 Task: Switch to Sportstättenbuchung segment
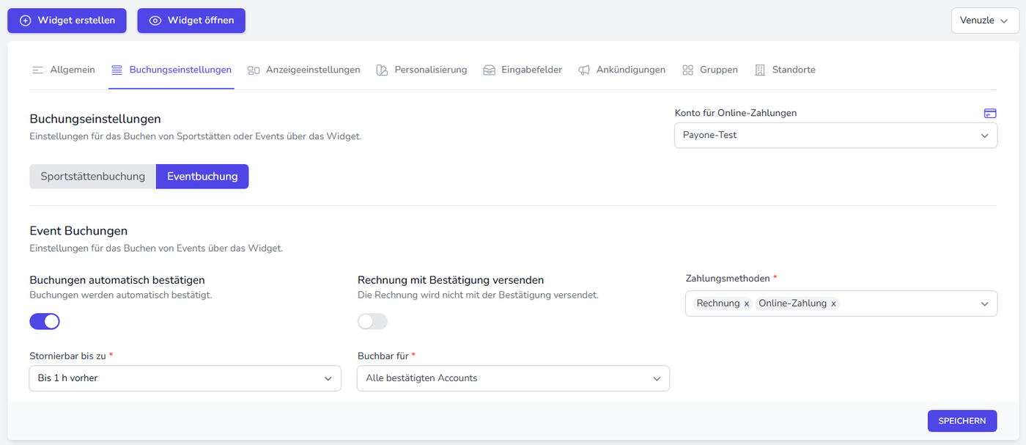pos(93,177)
